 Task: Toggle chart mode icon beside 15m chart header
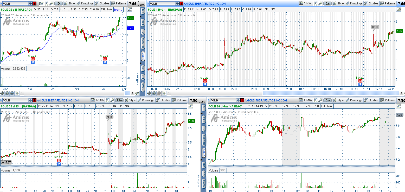tap(190, 106)
